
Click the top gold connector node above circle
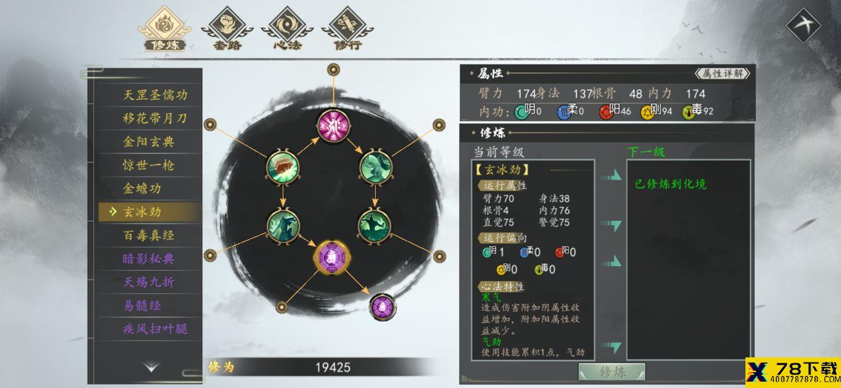coord(333,69)
